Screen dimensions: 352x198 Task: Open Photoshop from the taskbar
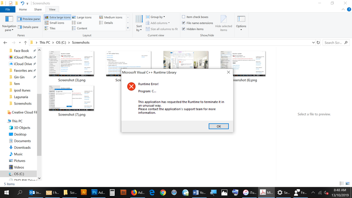tap(98, 192)
